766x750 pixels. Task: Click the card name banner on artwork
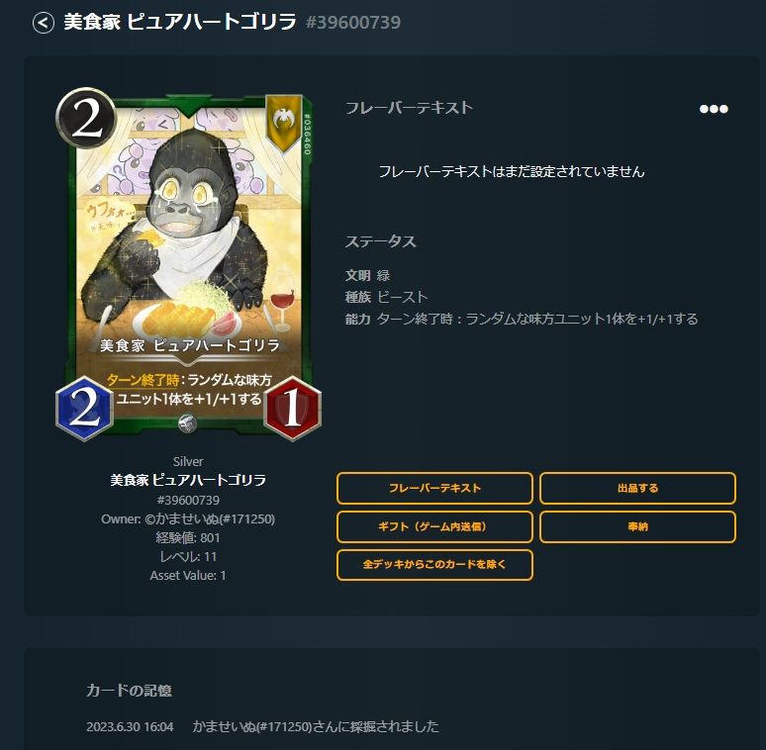tap(189, 345)
